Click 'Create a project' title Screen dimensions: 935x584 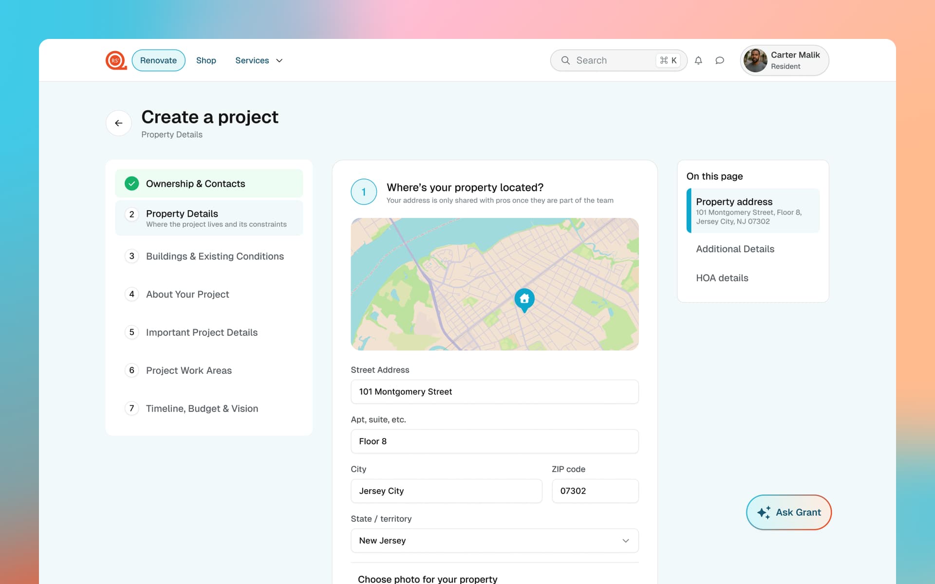pyautogui.click(x=210, y=117)
